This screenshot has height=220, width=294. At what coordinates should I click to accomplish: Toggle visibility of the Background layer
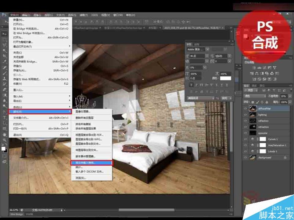click(x=245, y=158)
